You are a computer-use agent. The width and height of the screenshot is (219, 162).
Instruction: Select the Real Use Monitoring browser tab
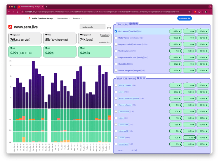tap(31, 7)
